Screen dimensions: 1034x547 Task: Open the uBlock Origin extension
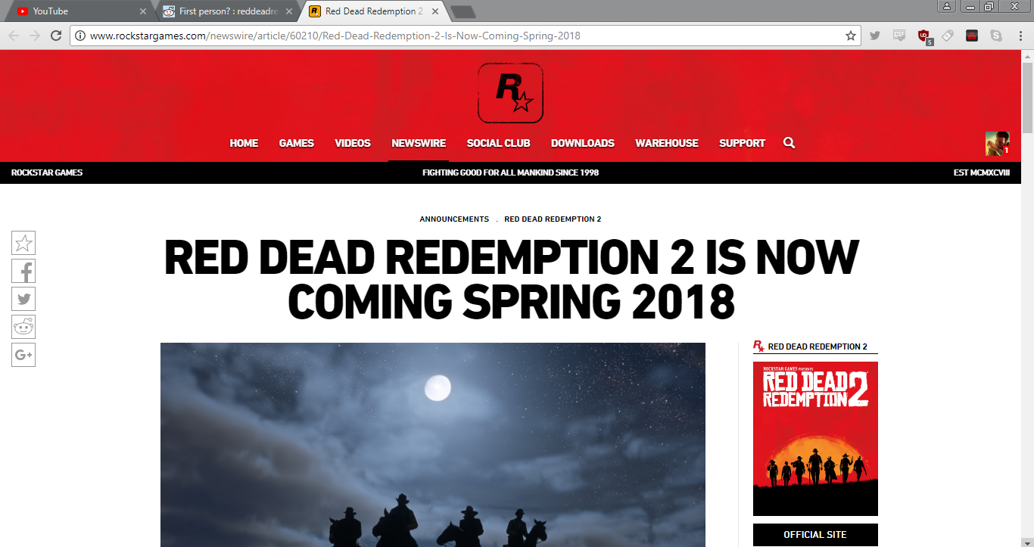click(x=923, y=35)
